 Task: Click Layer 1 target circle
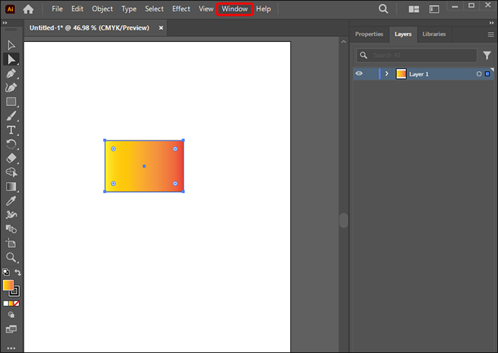(x=479, y=74)
